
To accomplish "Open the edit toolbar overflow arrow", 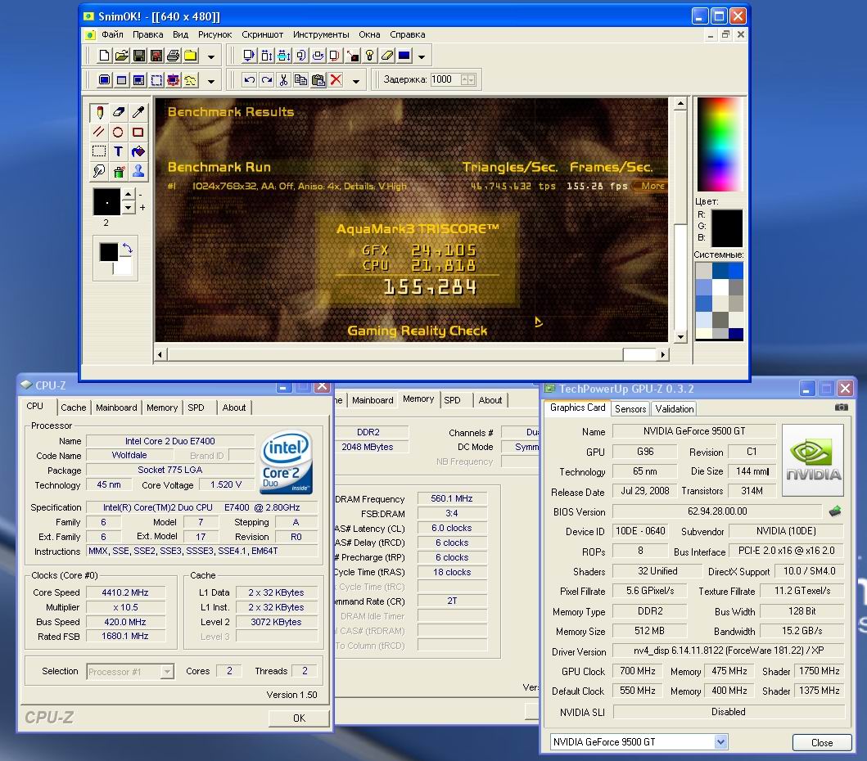I will click(x=355, y=81).
